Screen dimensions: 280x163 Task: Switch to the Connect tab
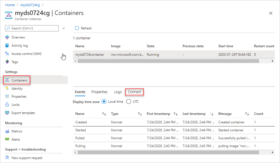[134, 92]
